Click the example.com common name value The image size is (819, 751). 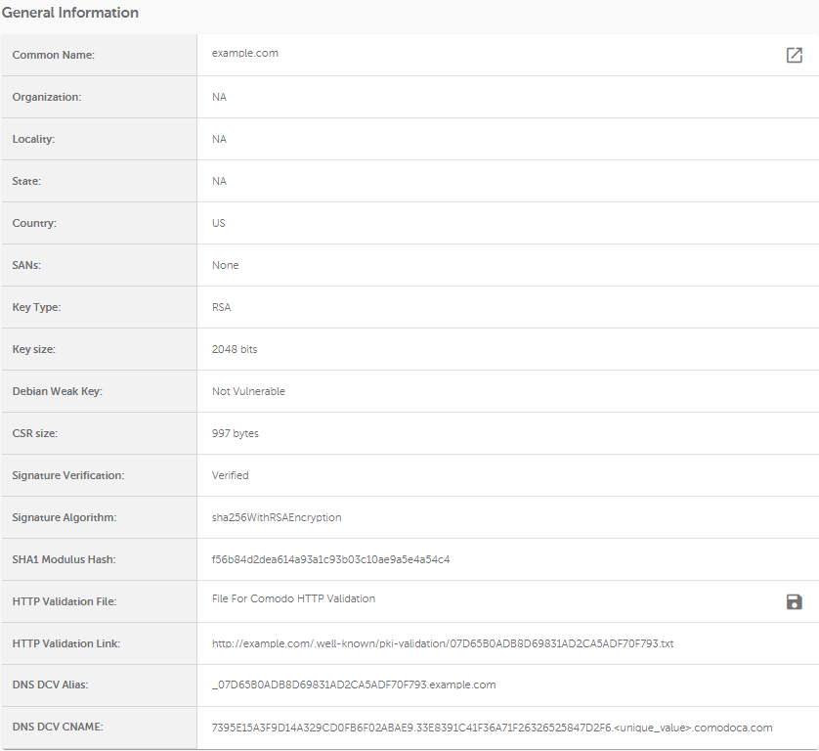pyautogui.click(x=245, y=54)
